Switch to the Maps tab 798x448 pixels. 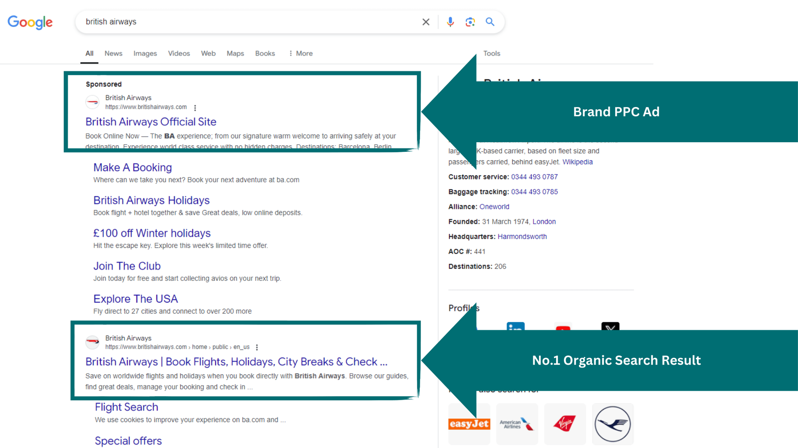click(235, 54)
